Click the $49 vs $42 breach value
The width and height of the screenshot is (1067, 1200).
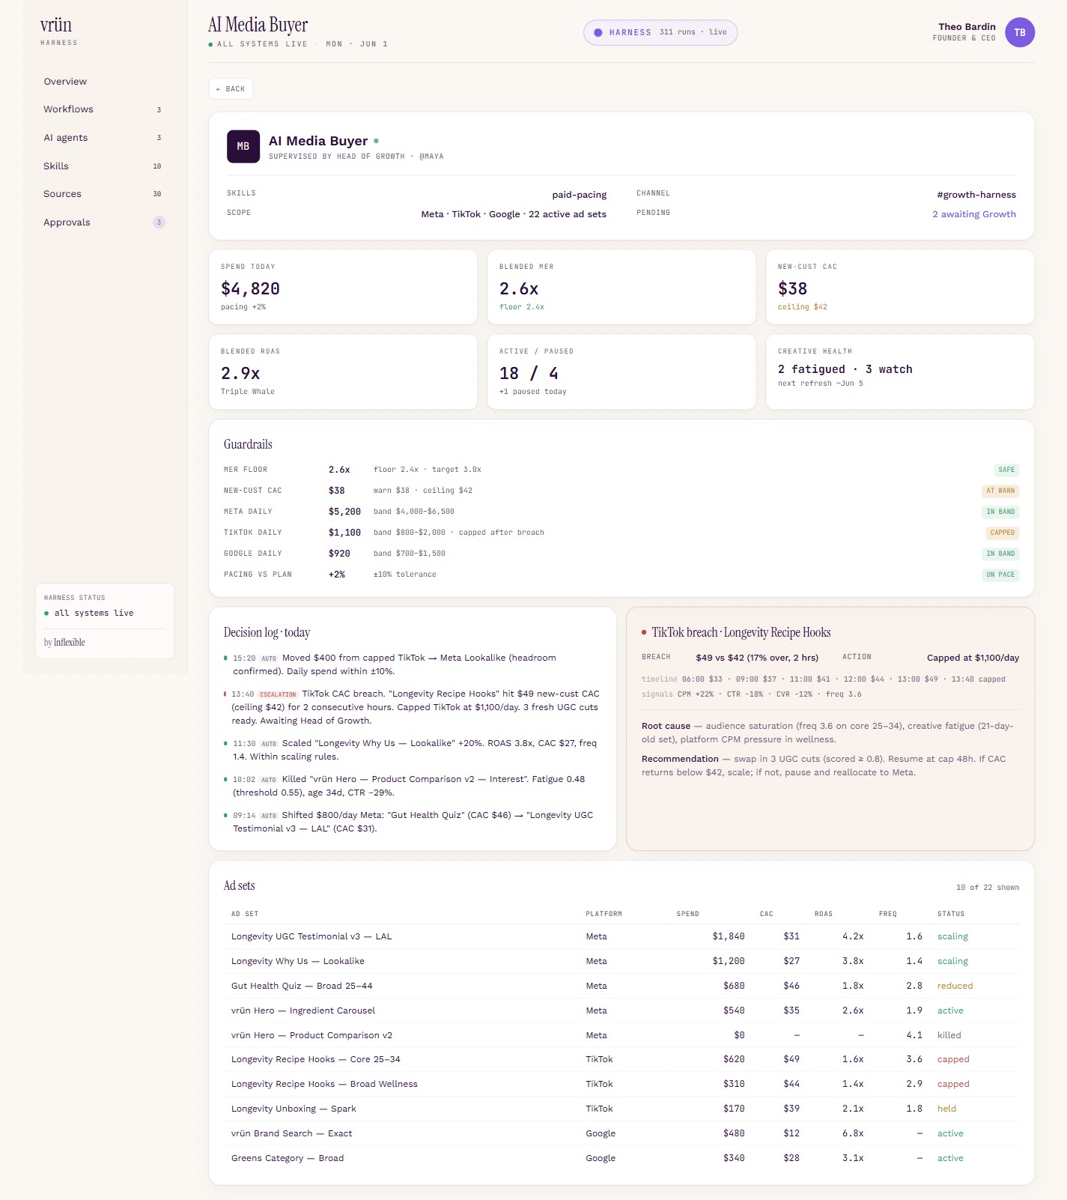point(757,658)
